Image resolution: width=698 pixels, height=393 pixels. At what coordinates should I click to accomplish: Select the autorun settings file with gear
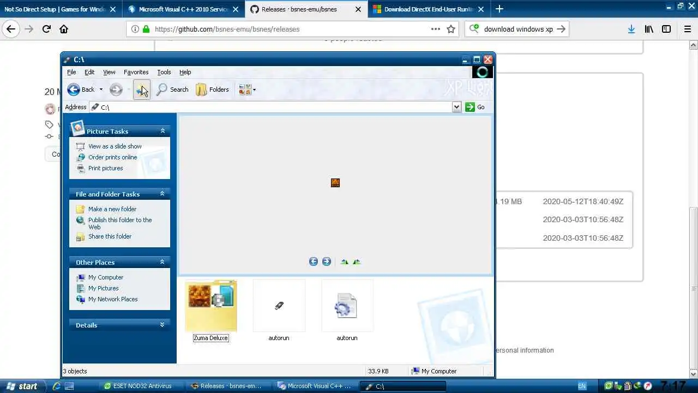coord(347,306)
